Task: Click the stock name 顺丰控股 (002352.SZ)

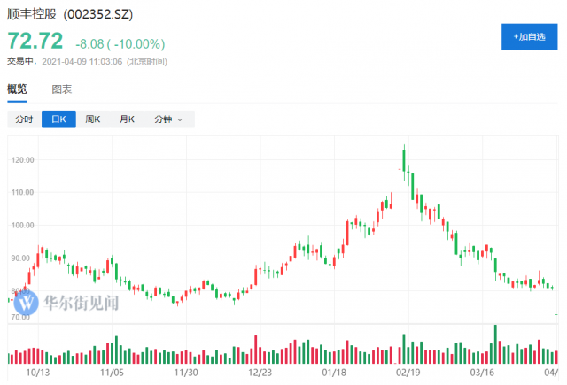Action: [70, 14]
